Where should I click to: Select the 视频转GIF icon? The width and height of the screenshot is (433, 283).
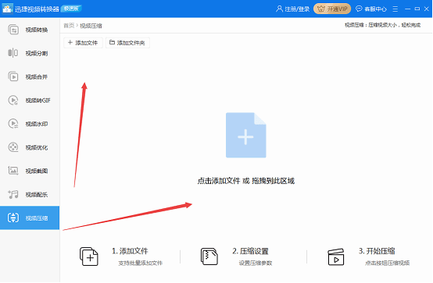click(x=13, y=100)
